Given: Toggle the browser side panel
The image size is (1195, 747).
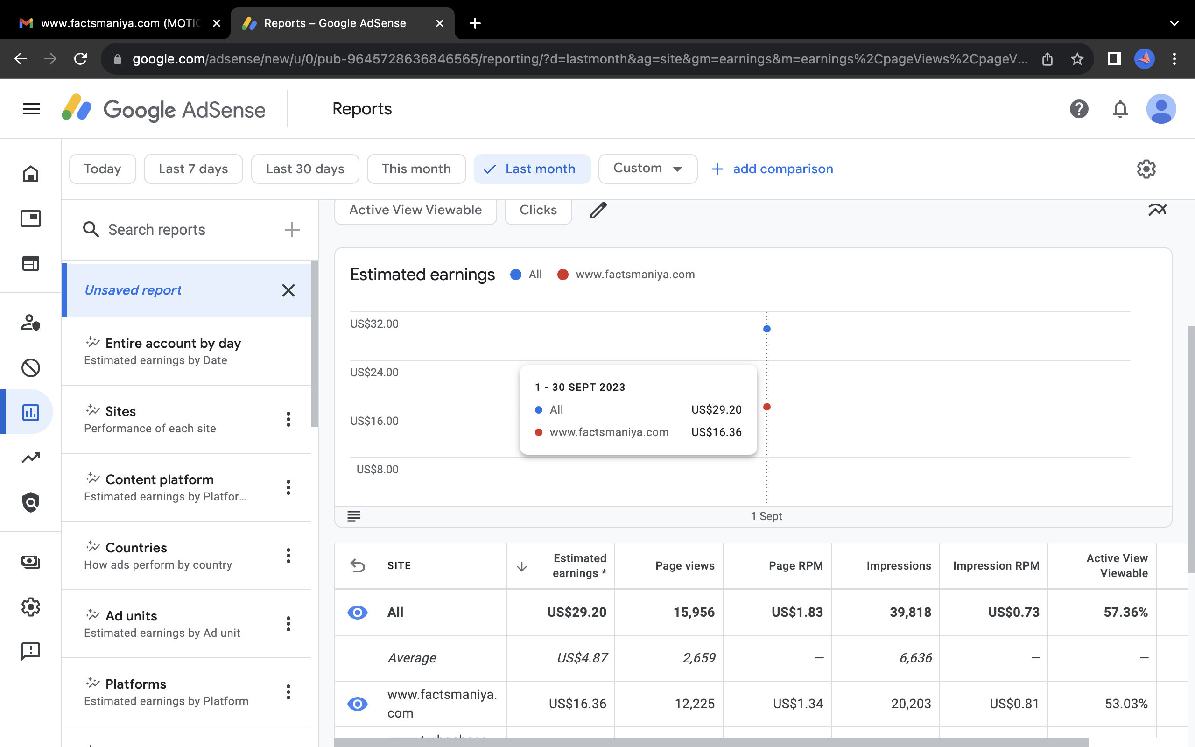Looking at the screenshot, I should (1115, 59).
